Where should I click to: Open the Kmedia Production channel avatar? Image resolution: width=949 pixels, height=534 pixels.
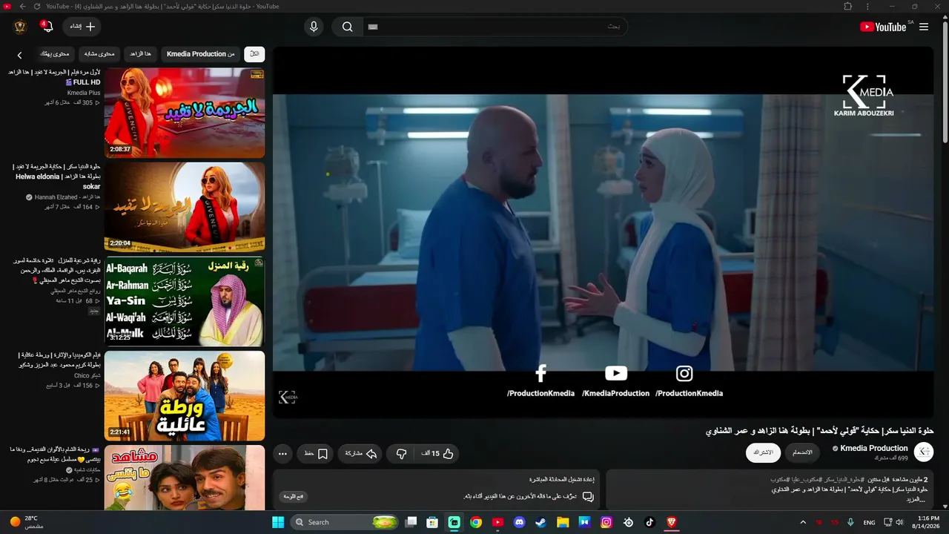pyautogui.click(x=924, y=452)
